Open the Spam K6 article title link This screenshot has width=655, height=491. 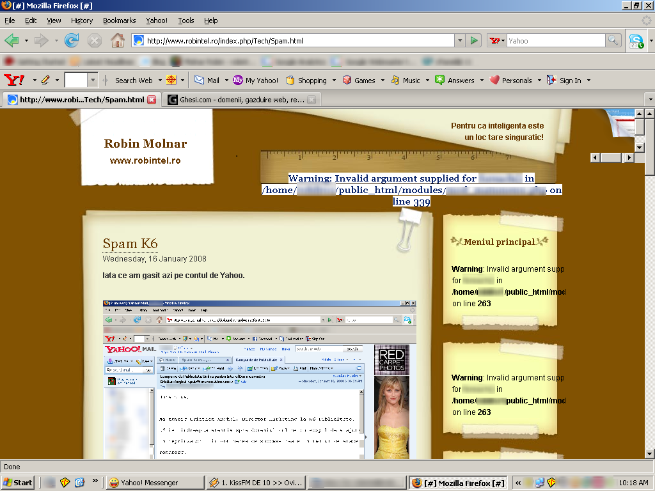(x=130, y=244)
